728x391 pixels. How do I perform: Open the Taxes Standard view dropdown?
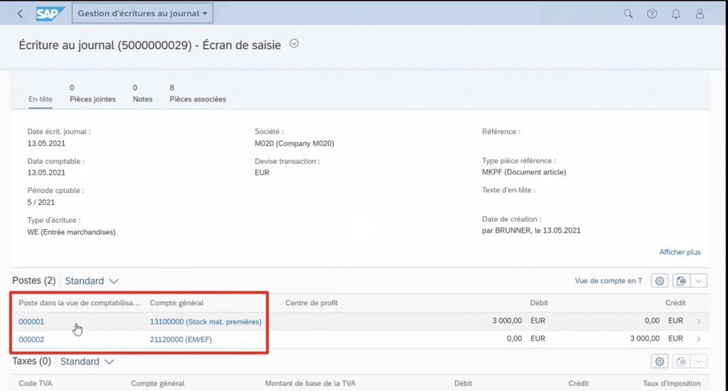87,362
